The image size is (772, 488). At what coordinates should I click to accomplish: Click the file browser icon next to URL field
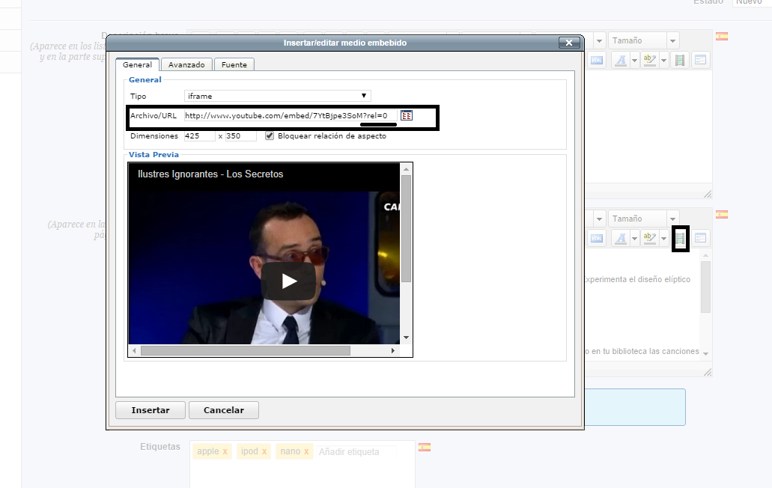pos(407,115)
